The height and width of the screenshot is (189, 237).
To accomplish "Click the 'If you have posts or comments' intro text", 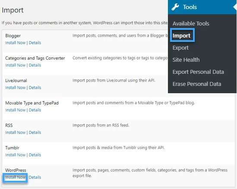I will click(85, 23).
